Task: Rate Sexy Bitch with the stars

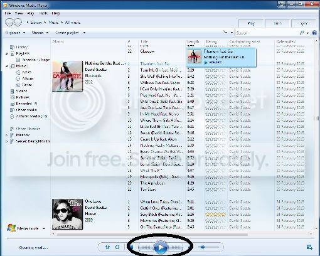Action: coord(215,215)
